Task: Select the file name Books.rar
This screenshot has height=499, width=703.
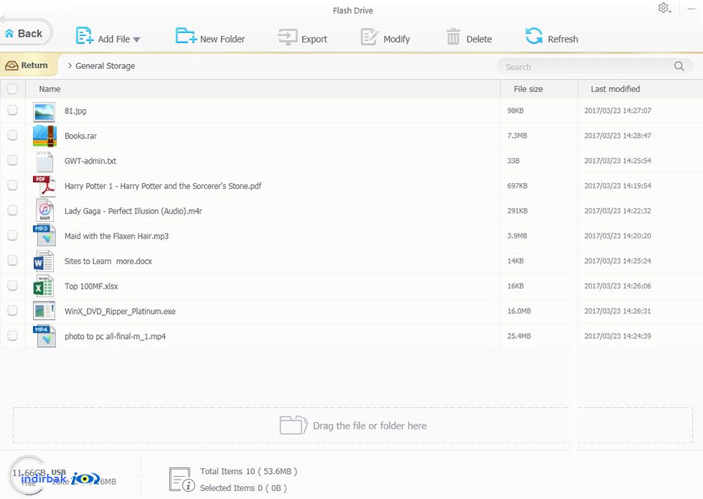Action: [x=80, y=136]
